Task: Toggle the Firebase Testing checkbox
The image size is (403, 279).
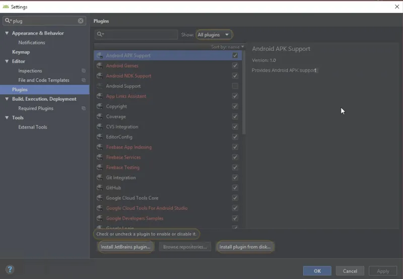Action: tap(235, 167)
